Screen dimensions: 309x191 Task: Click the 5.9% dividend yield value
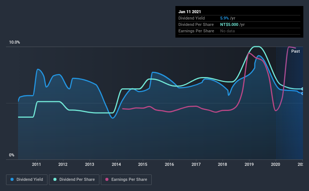(x=224, y=18)
